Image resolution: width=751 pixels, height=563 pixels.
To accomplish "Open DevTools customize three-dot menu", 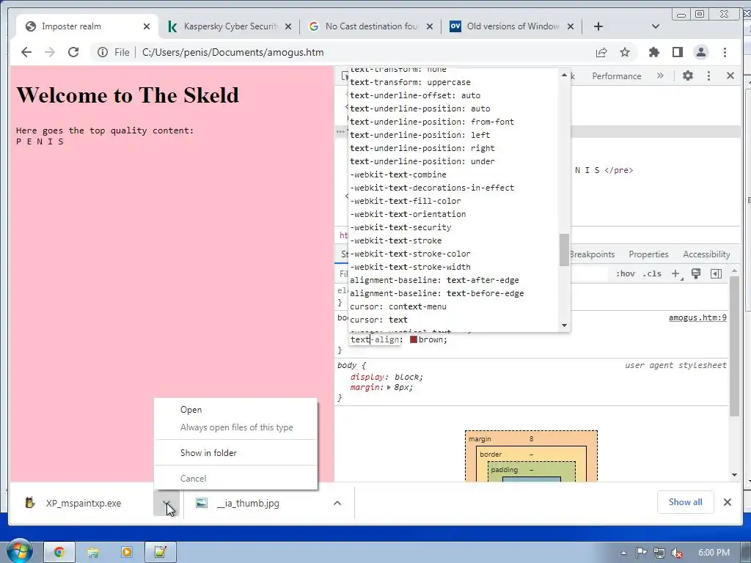I will [709, 76].
